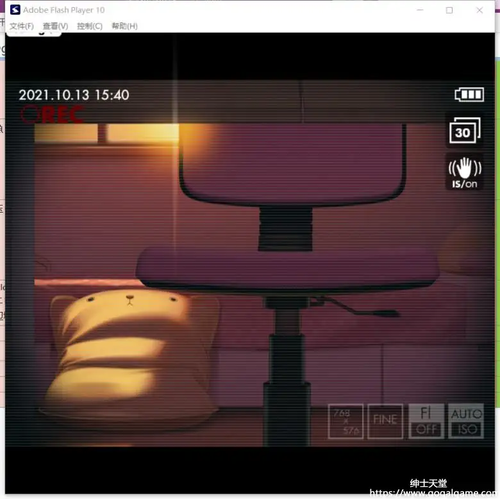Click the 2021.10.13 15:40 timestamp
The image size is (500, 499).
pyautogui.click(x=74, y=95)
